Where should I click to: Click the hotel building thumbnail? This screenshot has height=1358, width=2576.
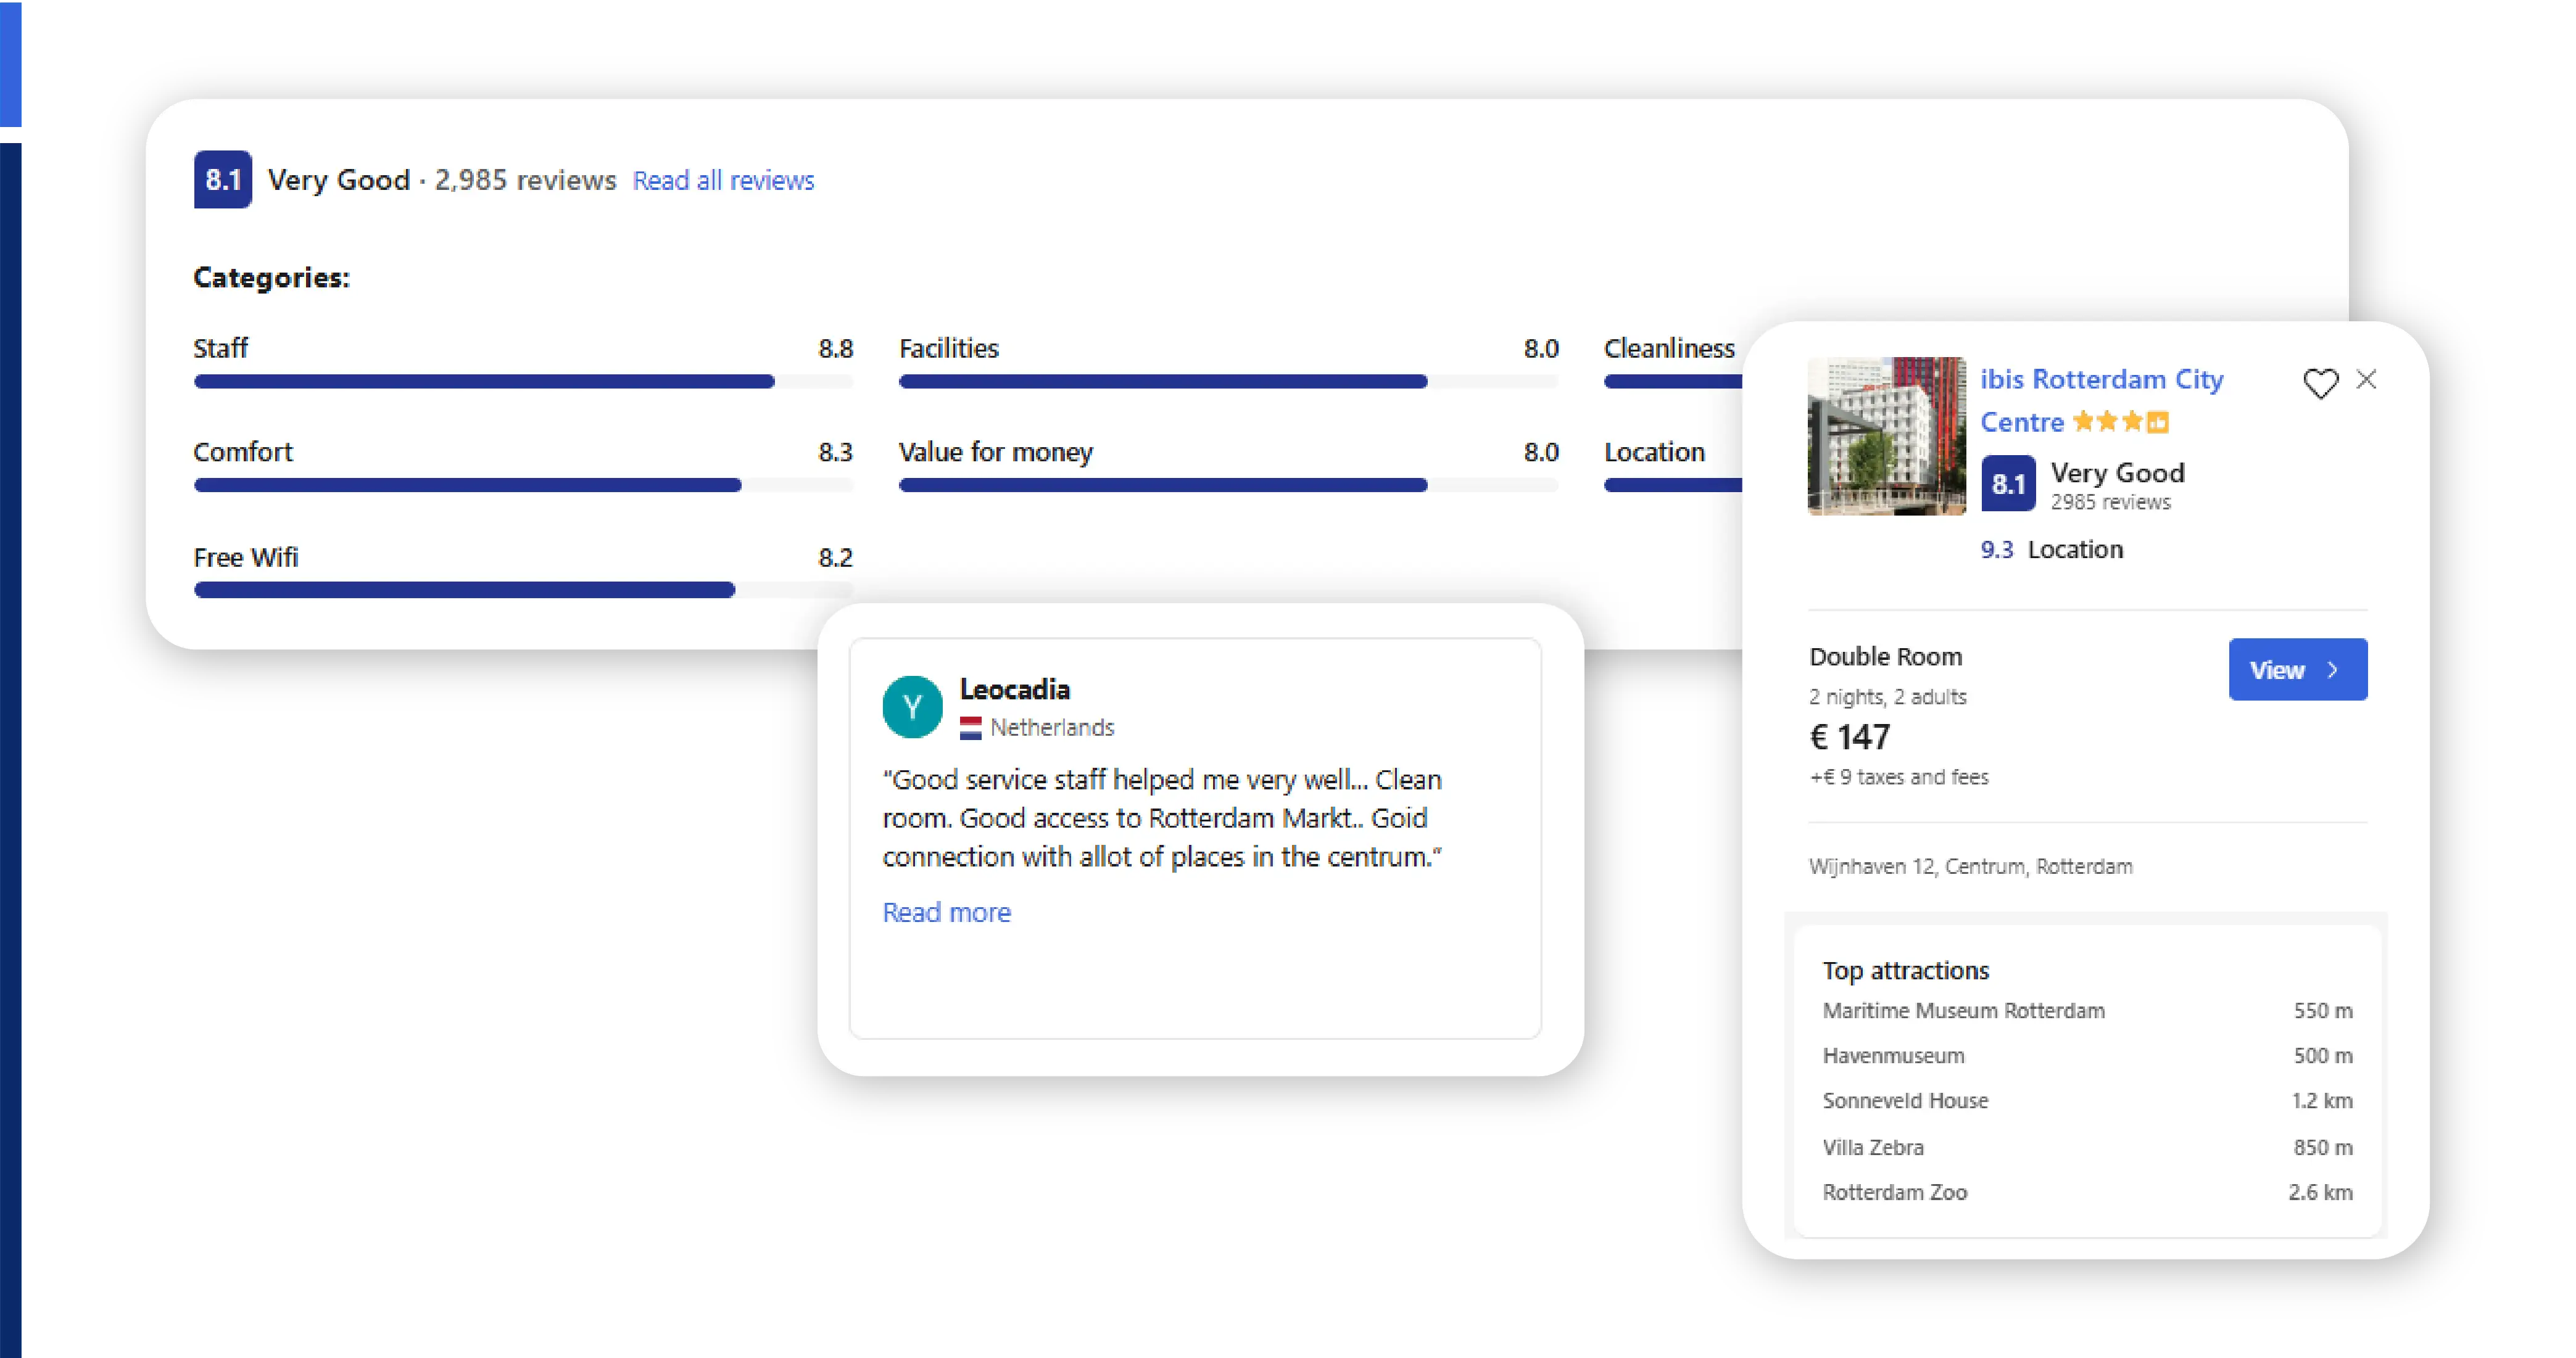point(1886,437)
